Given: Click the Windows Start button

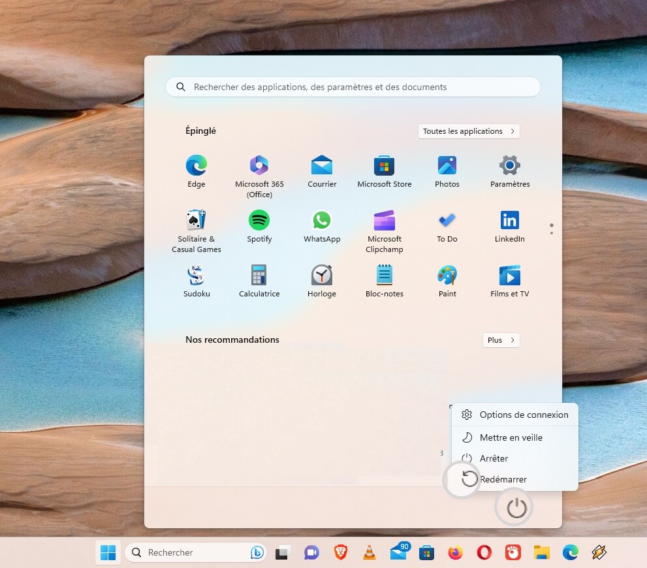Looking at the screenshot, I should (x=108, y=552).
